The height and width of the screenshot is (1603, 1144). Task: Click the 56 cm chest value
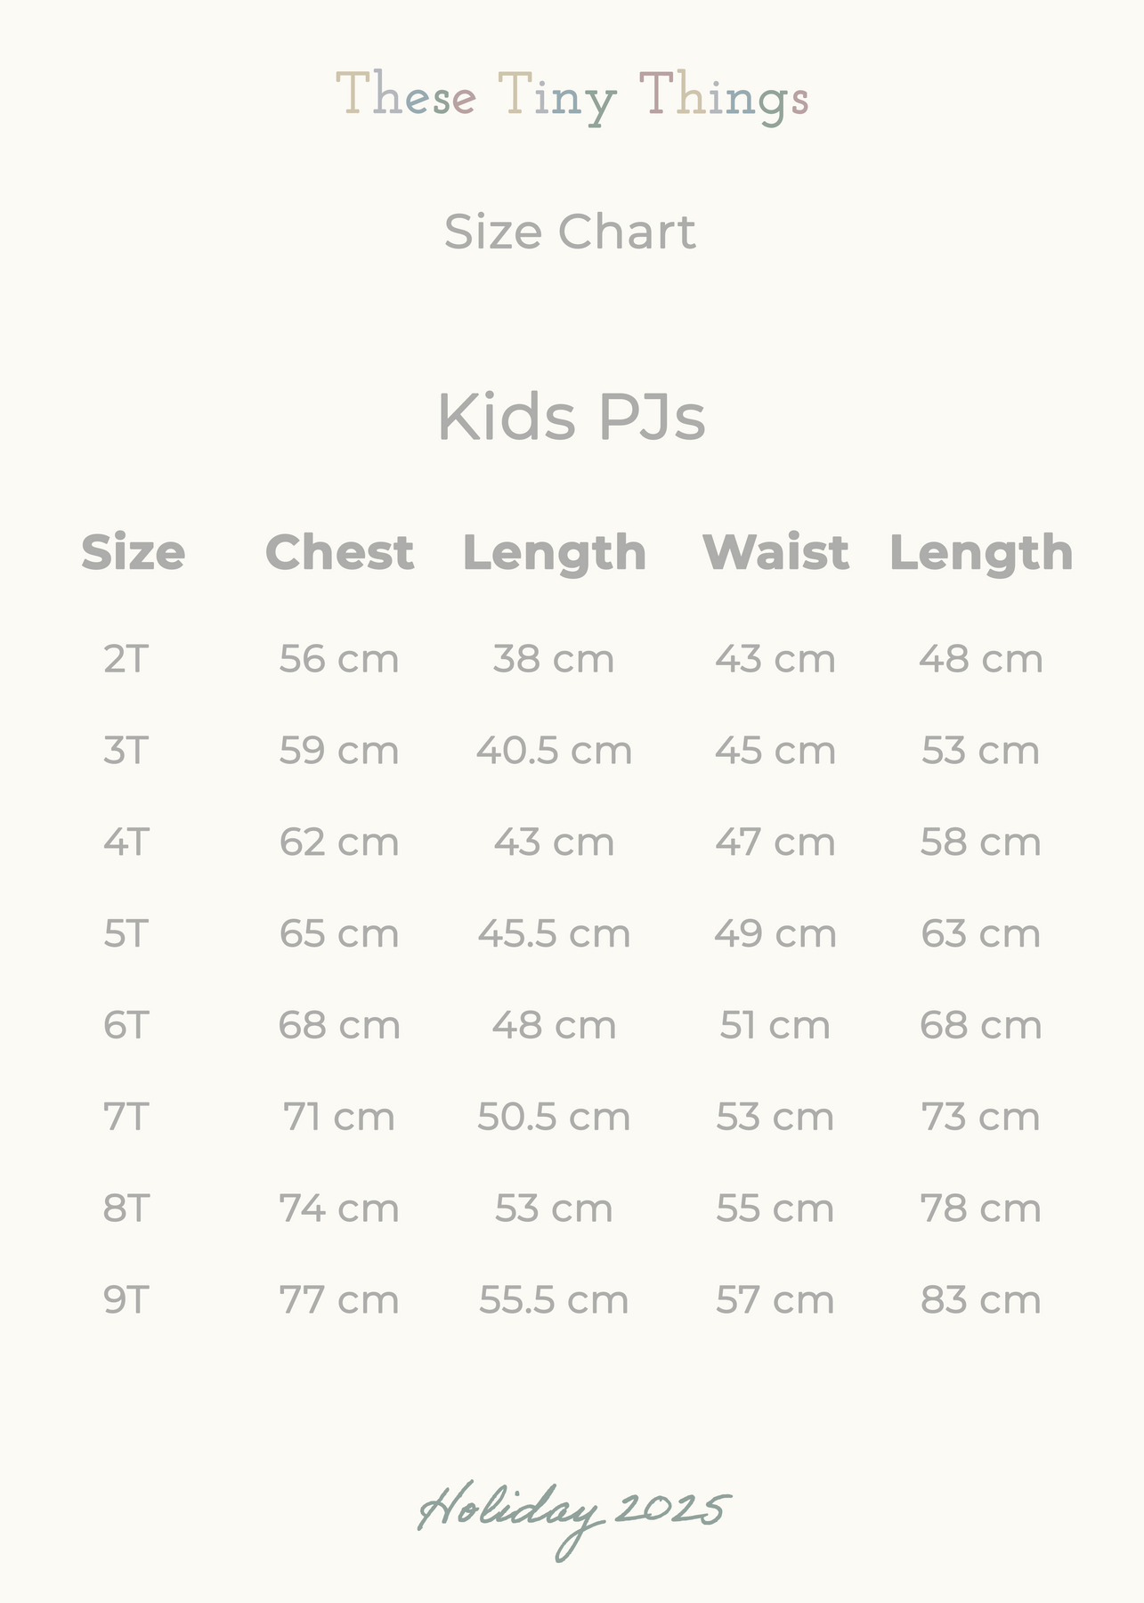coord(339,660)
